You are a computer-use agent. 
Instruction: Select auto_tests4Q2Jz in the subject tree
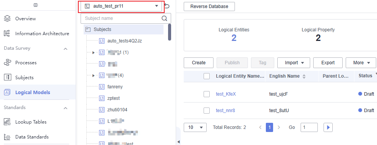[x=125, y=41]
